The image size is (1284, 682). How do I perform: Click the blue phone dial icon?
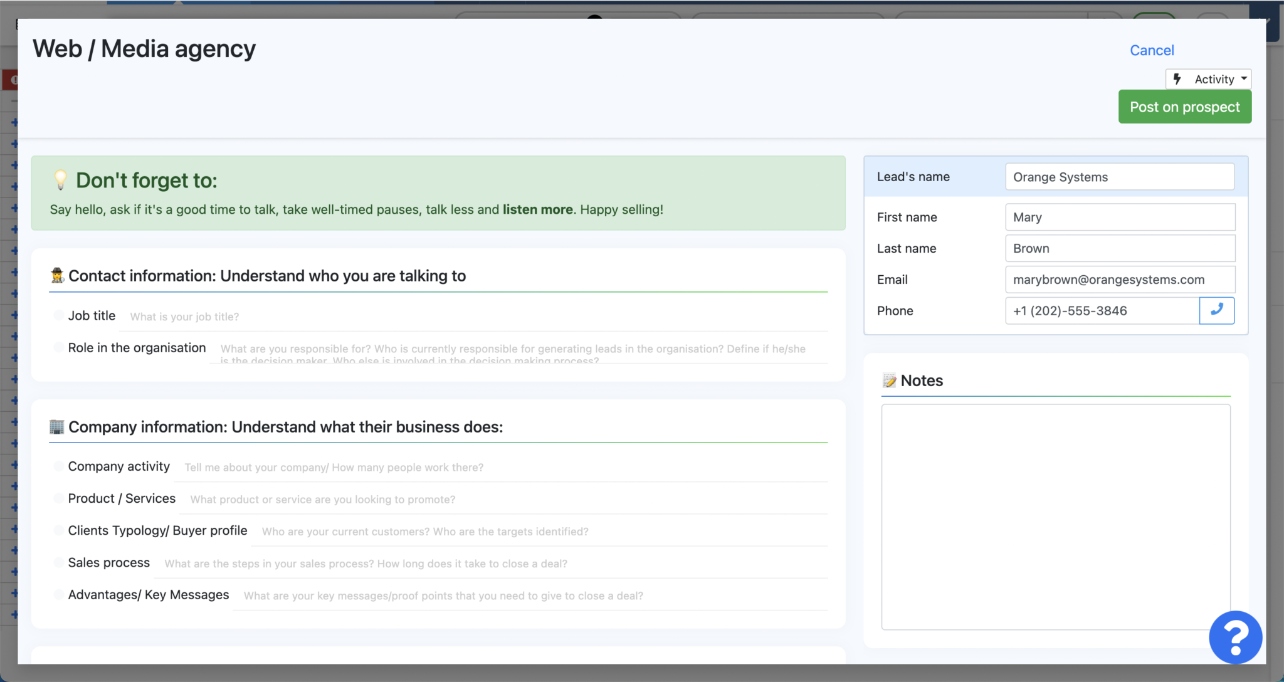click(1216, 310)
